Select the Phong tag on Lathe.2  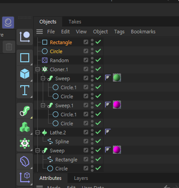[108, 132]
